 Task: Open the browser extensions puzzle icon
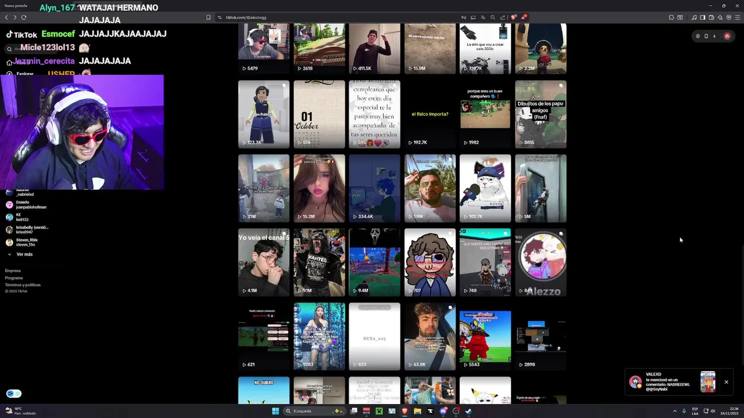tap(671, 17)
